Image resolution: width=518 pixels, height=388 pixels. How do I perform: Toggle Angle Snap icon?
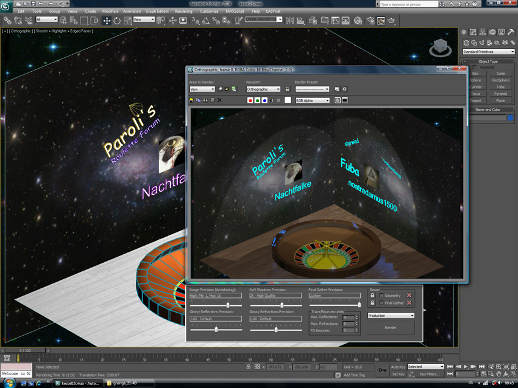coord(205,21)
